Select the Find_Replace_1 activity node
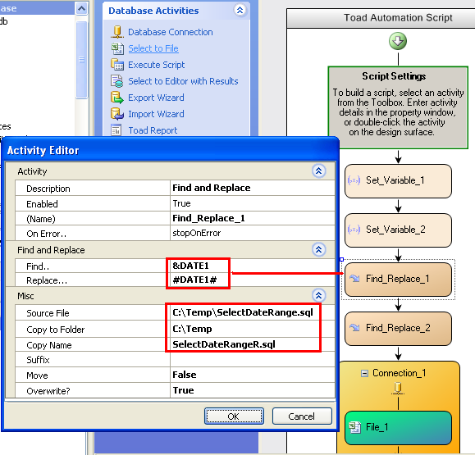This screenshot has width=475, height=455. point(398,279)
